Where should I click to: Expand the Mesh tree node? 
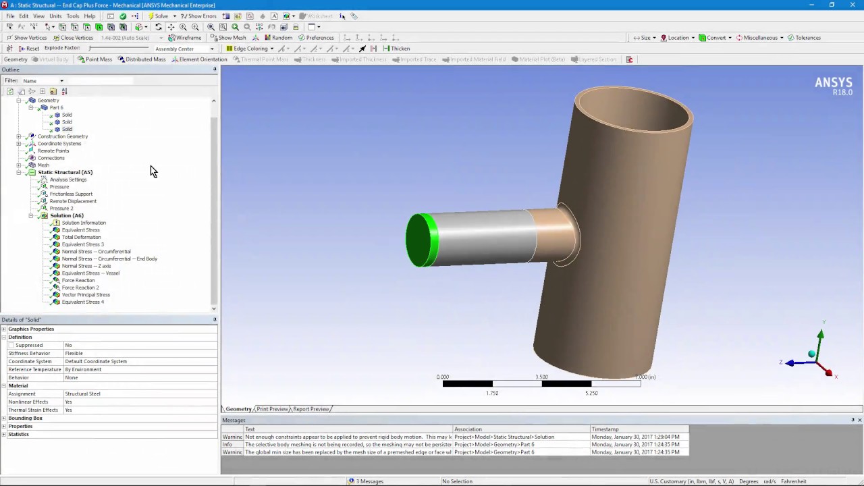click(x=19, y=165)
